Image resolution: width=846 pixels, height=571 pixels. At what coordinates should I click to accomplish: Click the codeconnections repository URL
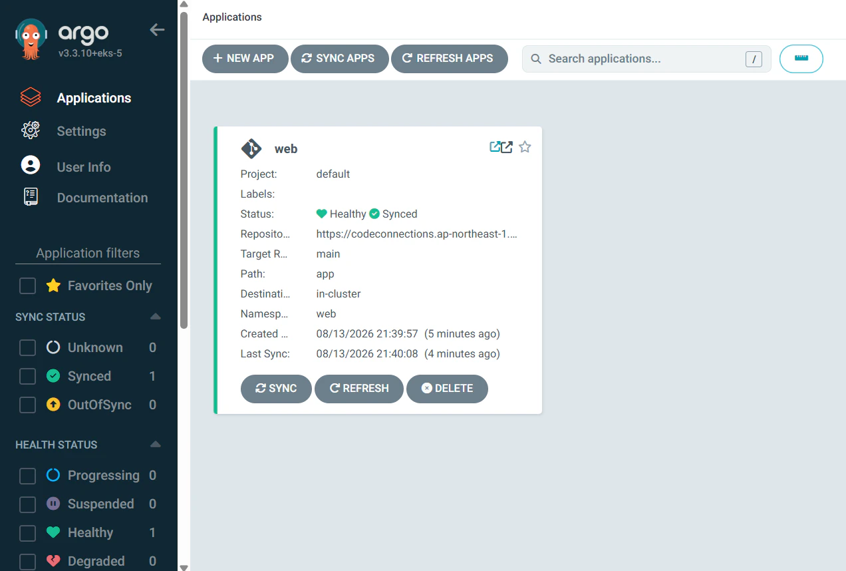pyautogui.click(x=417, y=234)
